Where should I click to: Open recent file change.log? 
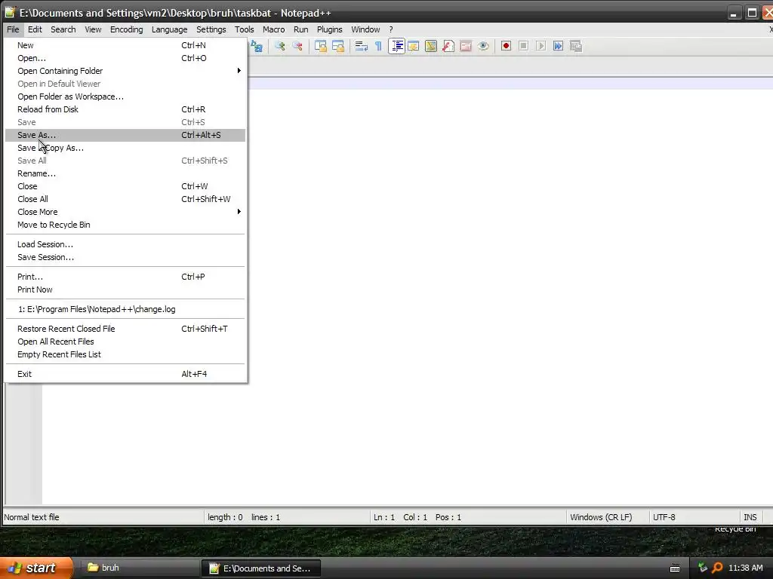(125, 309)
